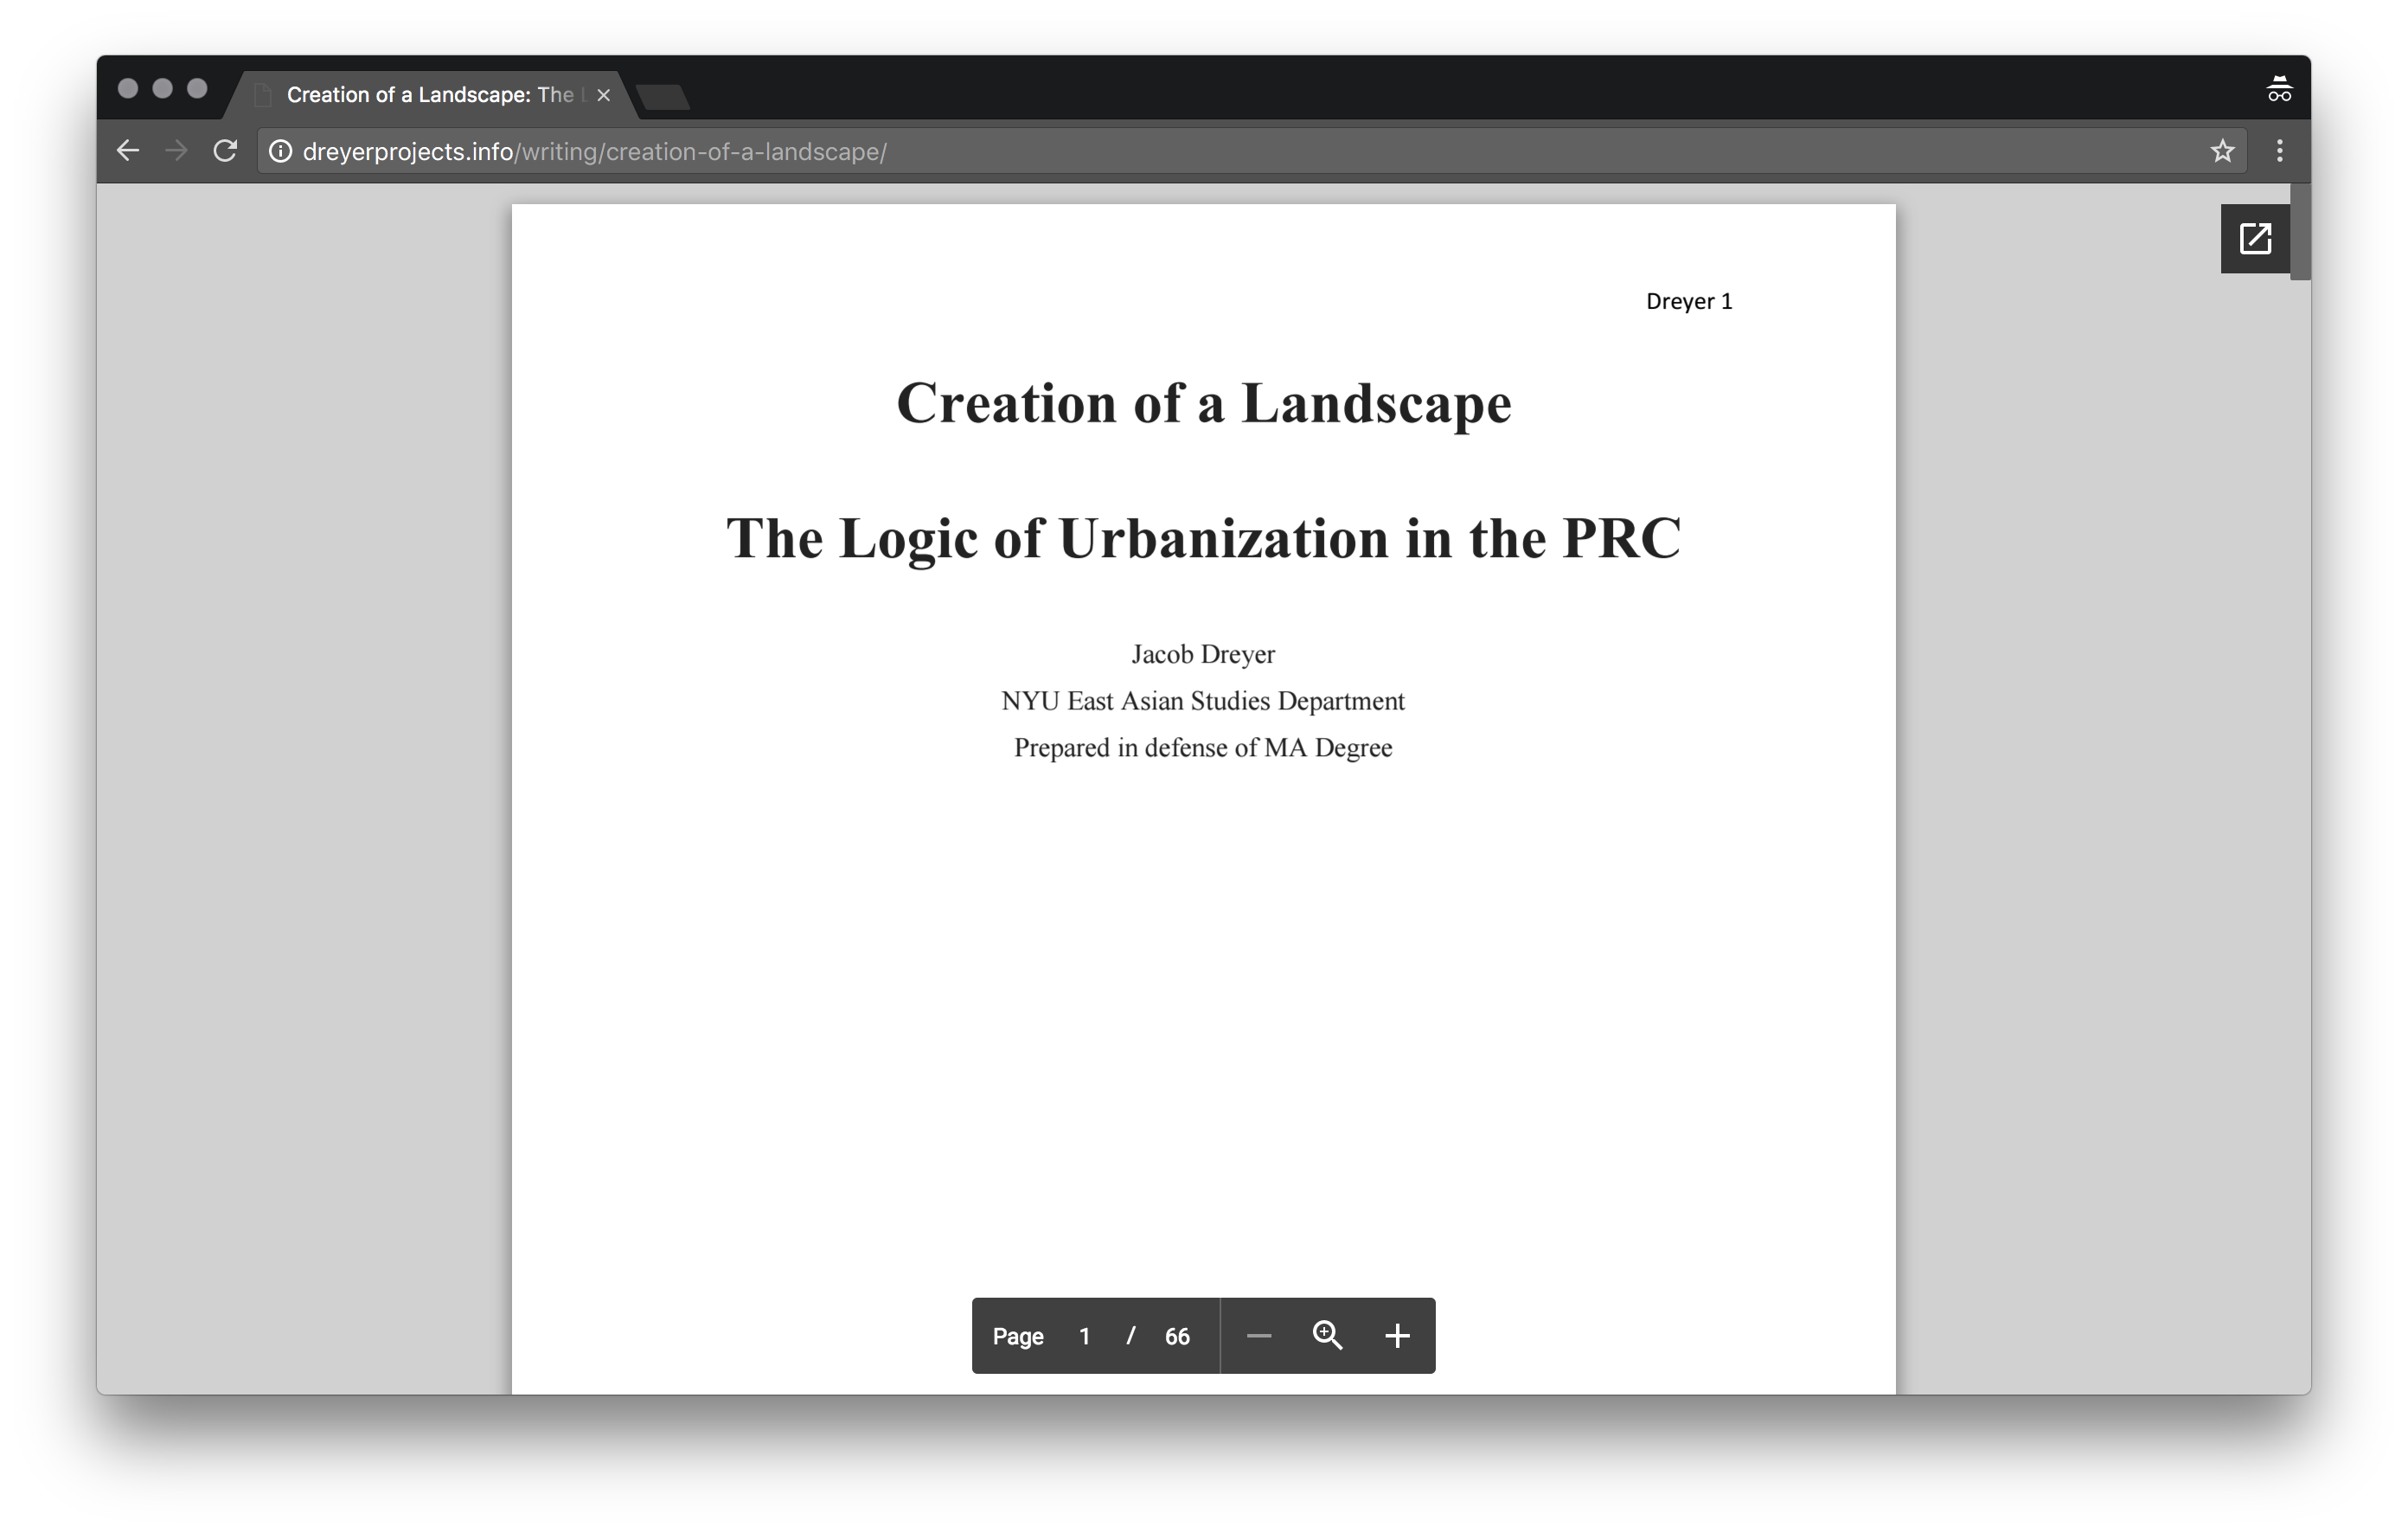2408x1533 pixels.
Task: Go back to the previous page
Action: pos(128,151)
